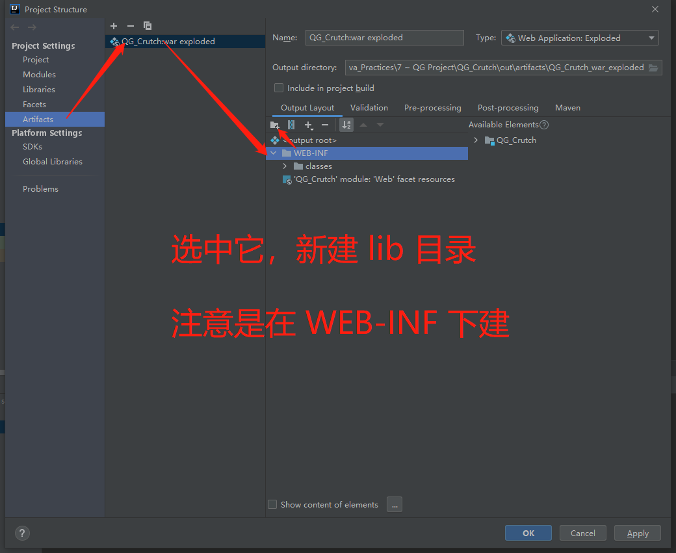Remove element minus icon in layout toolbar
This screenshot has width=676, height=553.
point(325,125)
